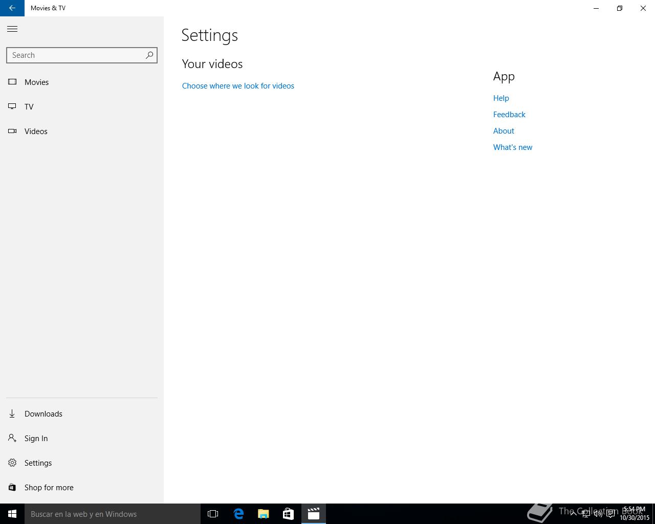Click the Settings gear icon

[x=12, y=463]
